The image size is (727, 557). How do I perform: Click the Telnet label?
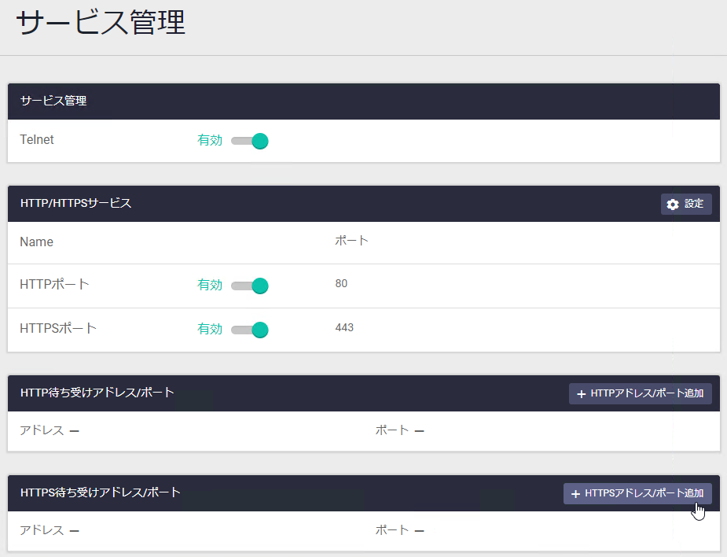37,139
